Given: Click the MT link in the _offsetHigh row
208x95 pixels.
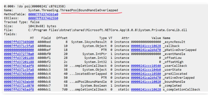Looking at the screenshot, I should pos(19,62).
